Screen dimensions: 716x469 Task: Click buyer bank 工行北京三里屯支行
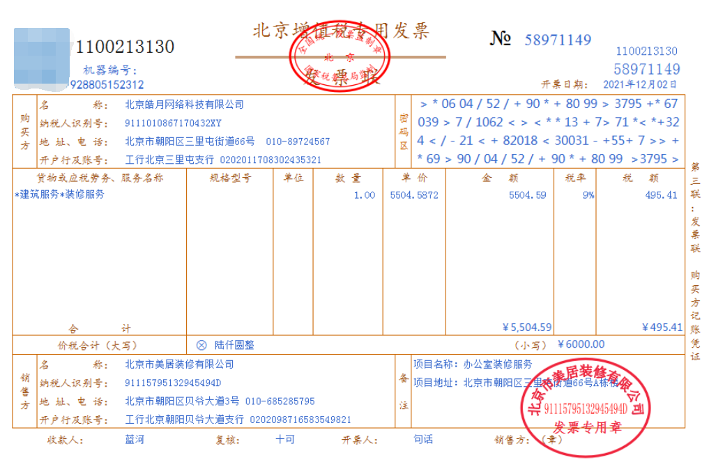(x=169, y=160)
